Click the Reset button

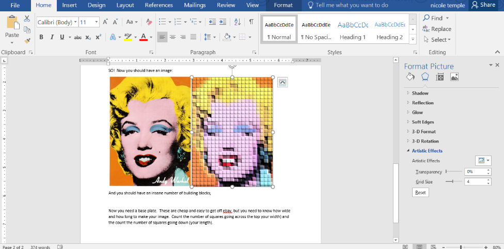pos(420,192)
